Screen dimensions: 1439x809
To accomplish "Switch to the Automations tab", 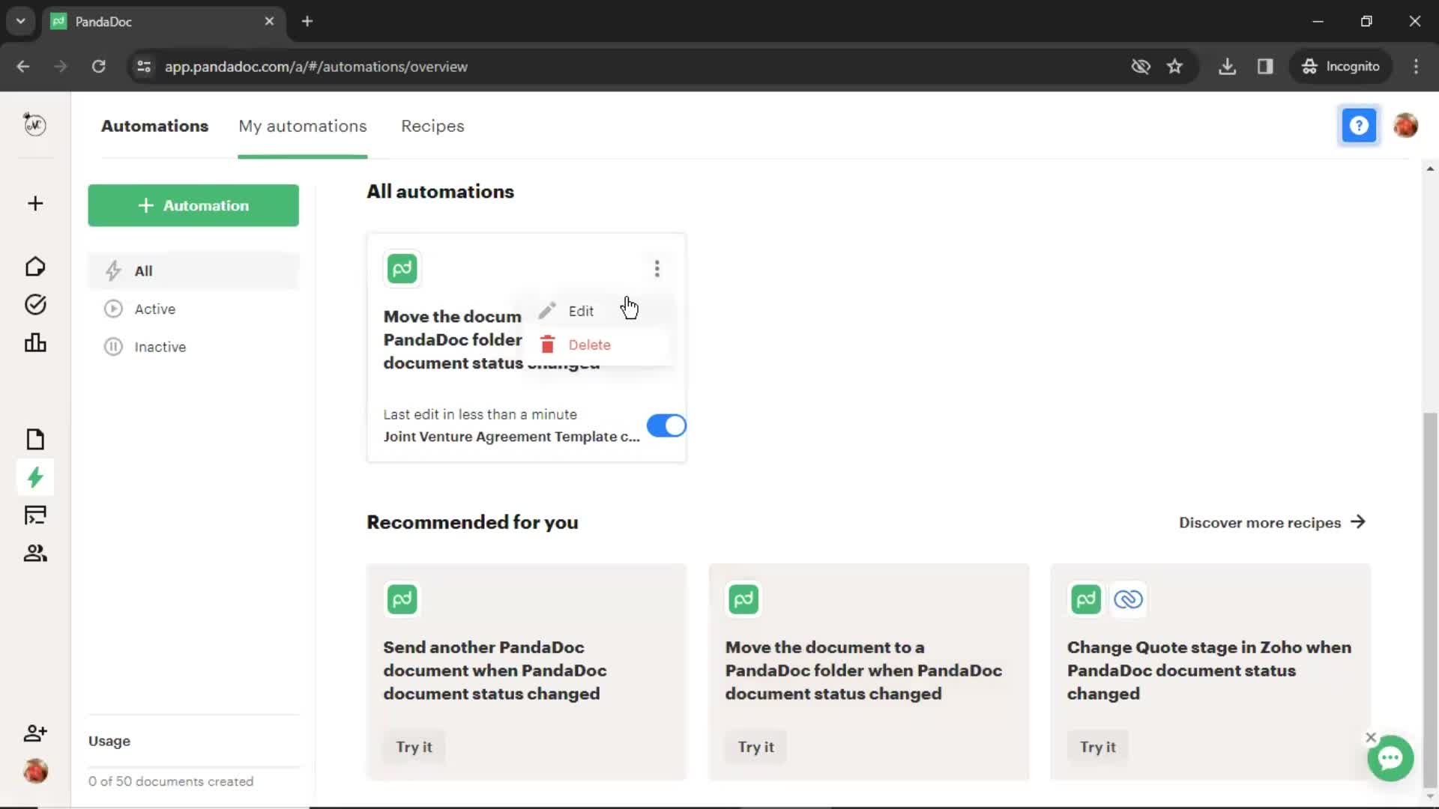I will click(x=154, y=125).
